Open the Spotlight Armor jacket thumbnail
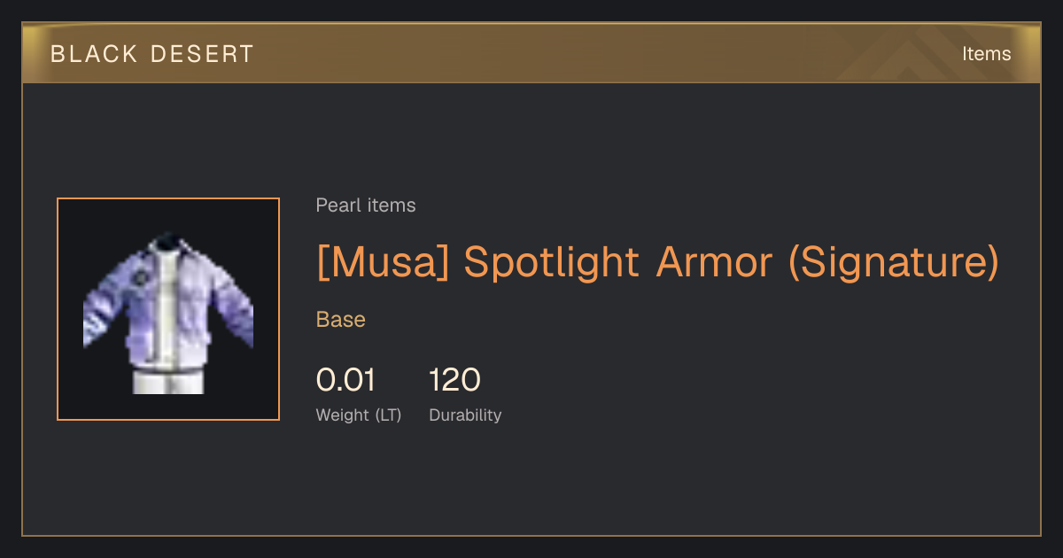 (x=168, y=309)
